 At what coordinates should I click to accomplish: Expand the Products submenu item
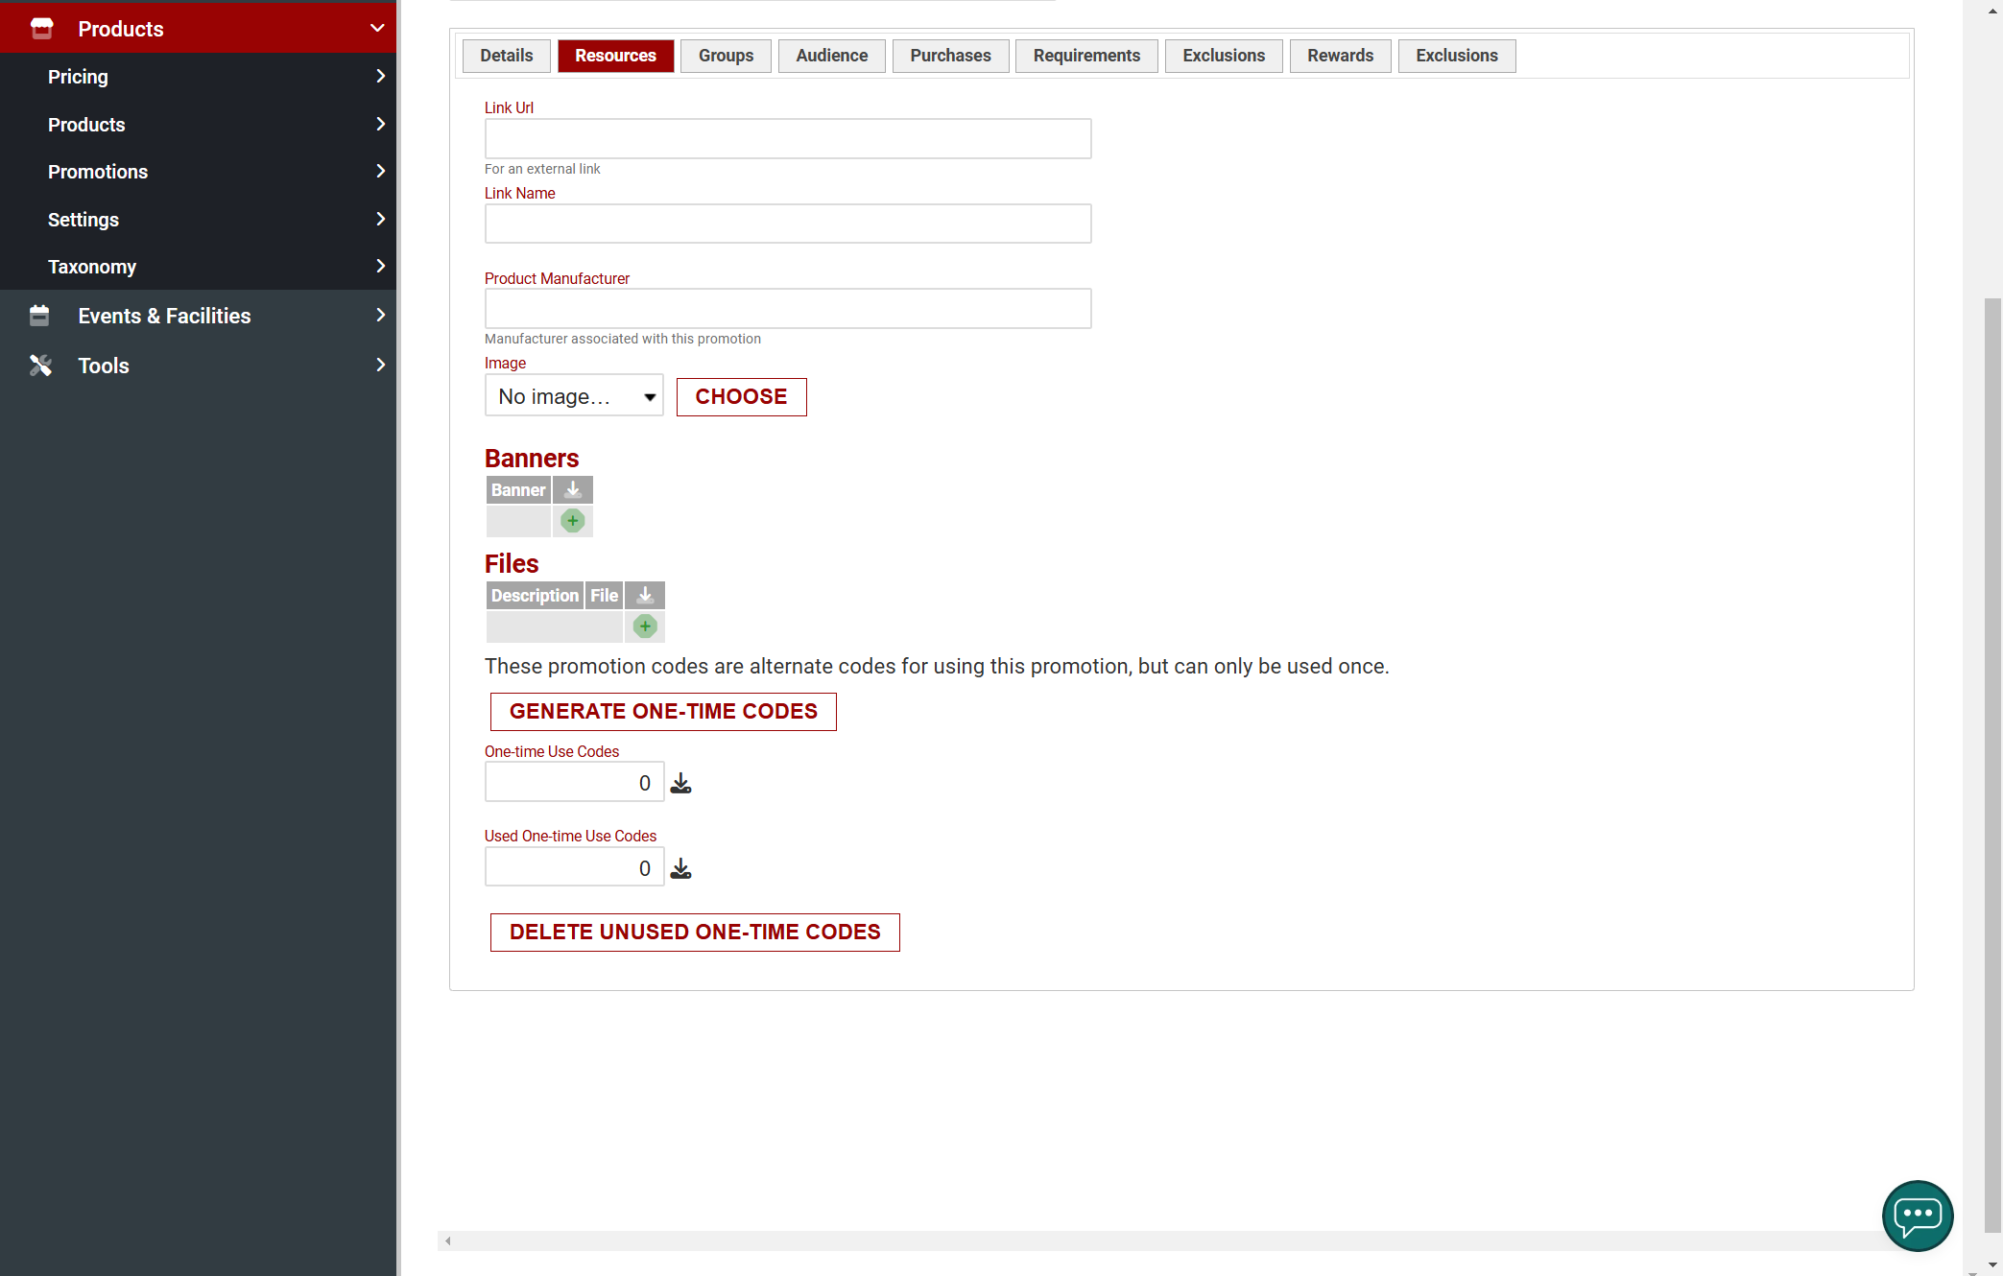(x=198, y=125)
